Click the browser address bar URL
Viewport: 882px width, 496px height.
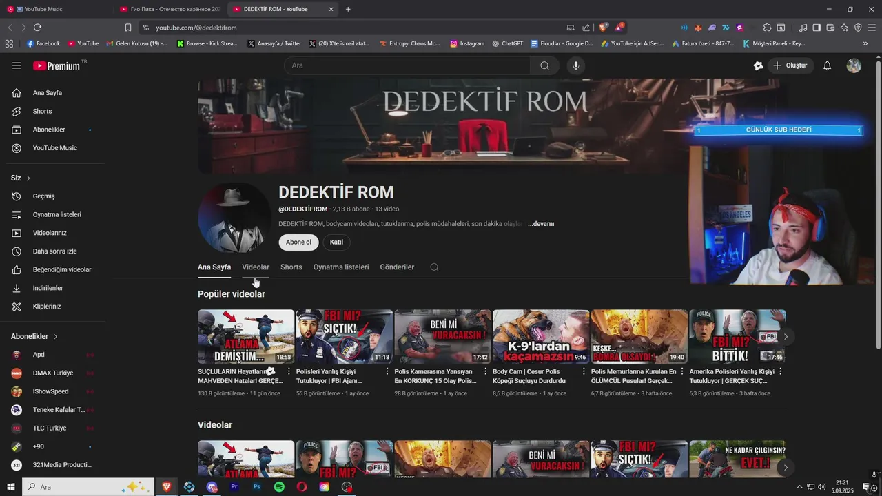196,28
